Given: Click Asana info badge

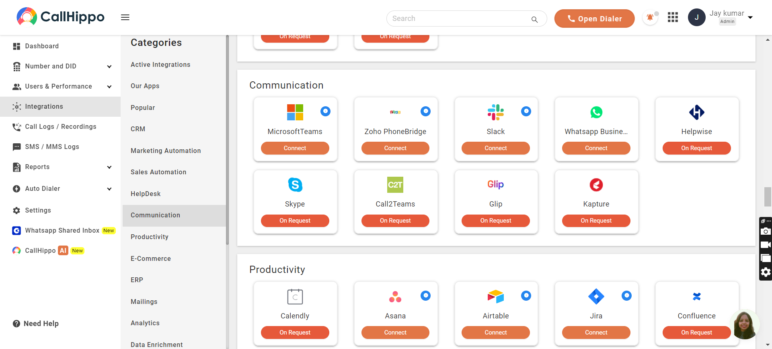Looking at the screenshot, I should [425, 296].
